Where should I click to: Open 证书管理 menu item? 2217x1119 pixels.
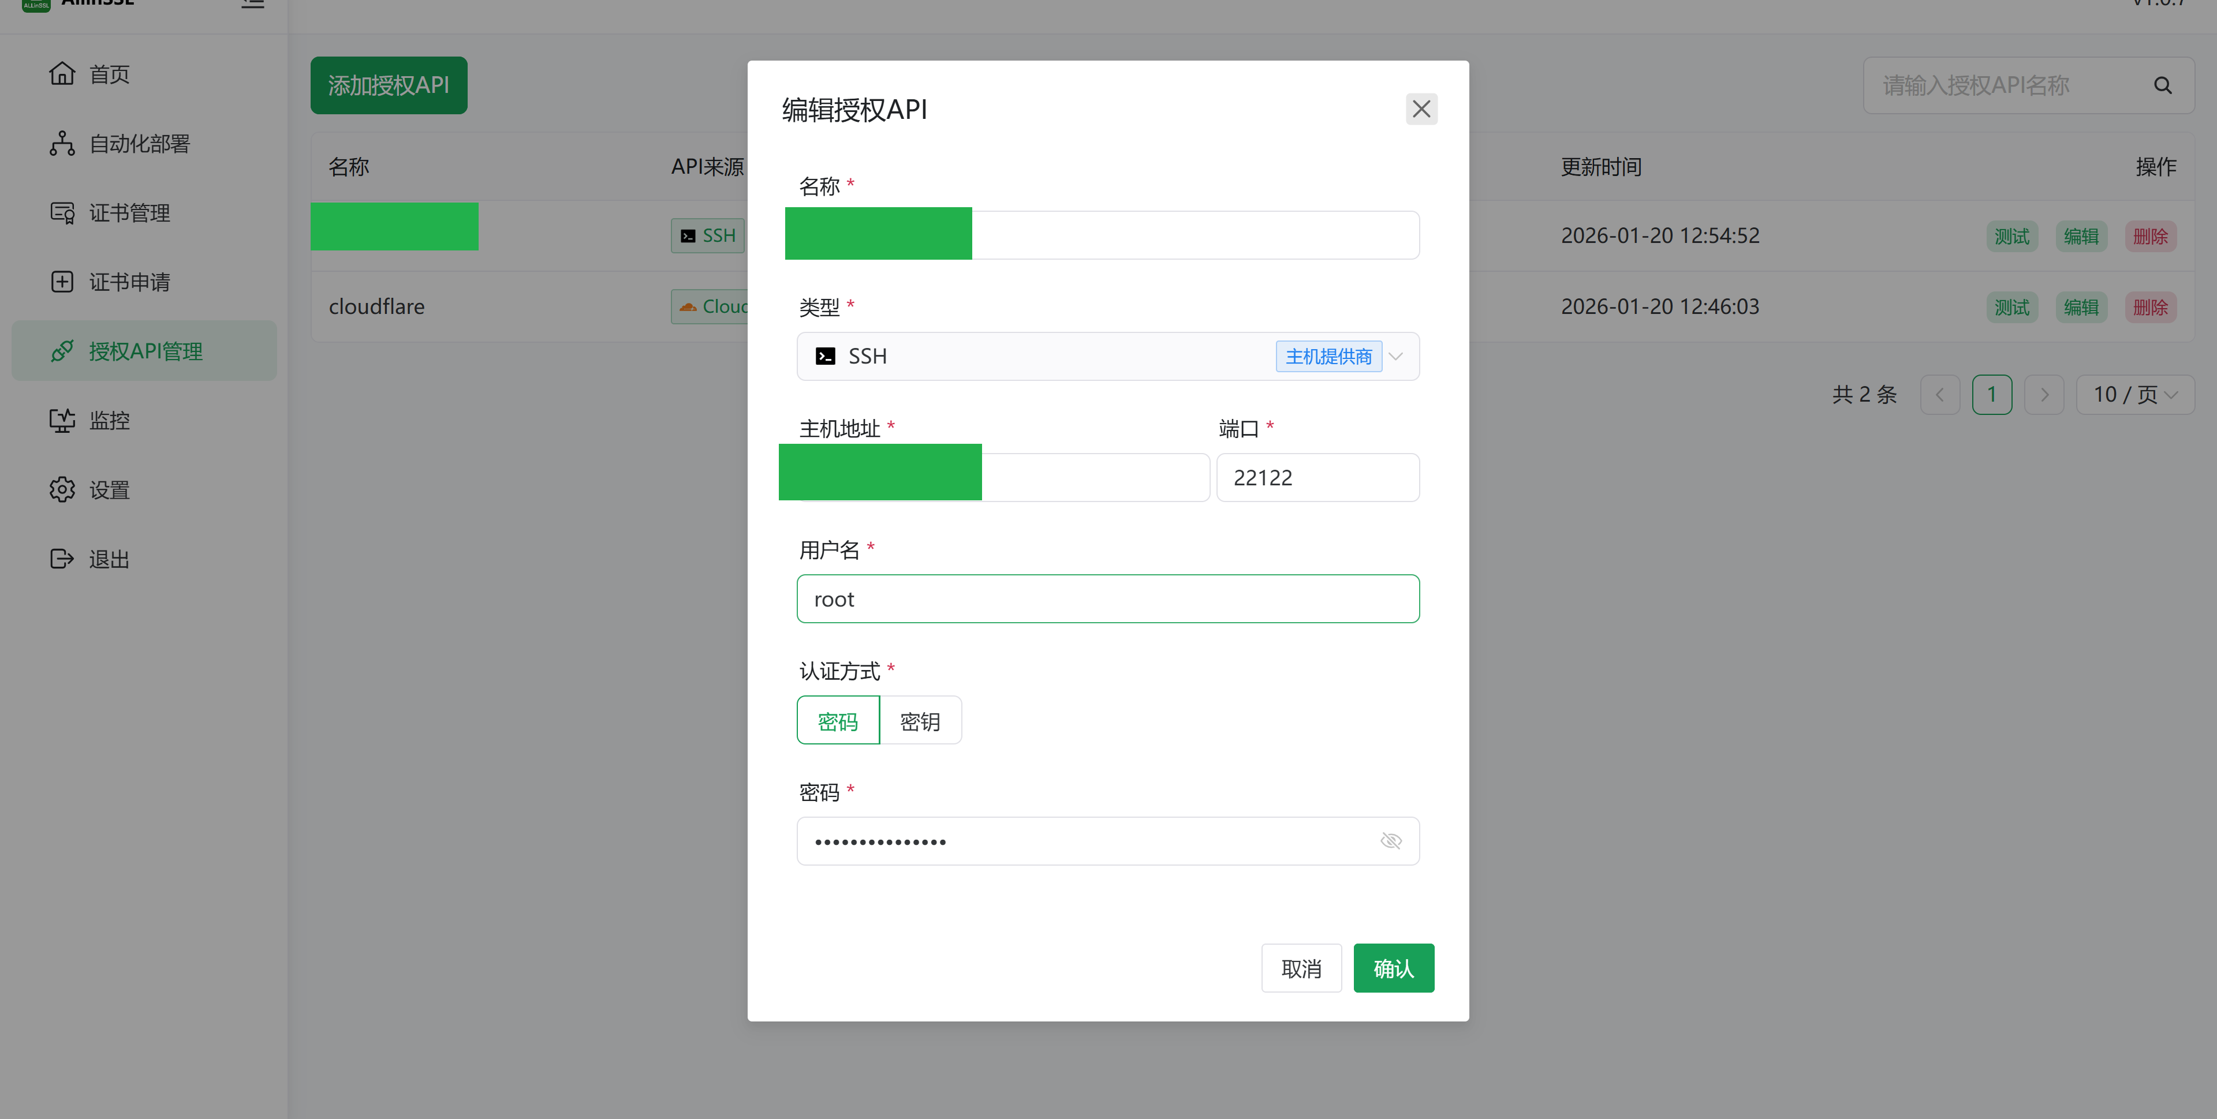pos(144,212)
